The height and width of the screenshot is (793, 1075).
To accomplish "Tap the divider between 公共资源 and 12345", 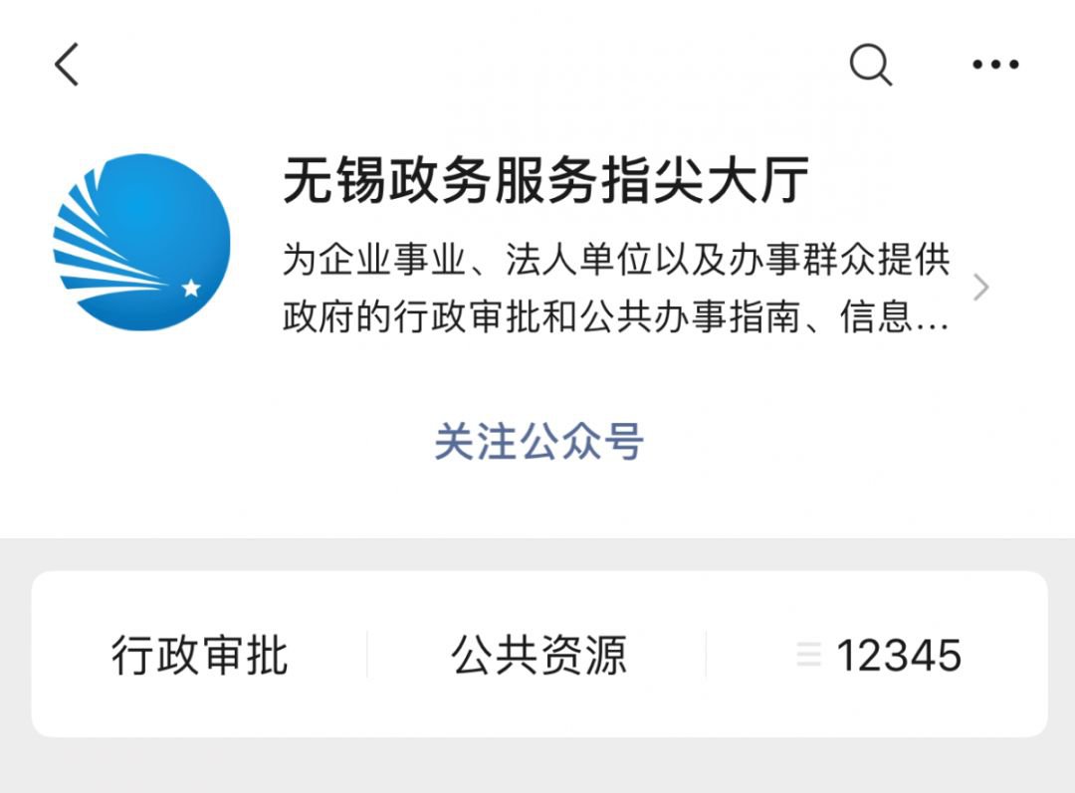I will pyautogui.click(x=706, y=655).
